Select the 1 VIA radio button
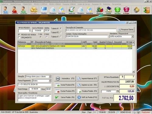Viewport: 152px width, 114px height. [40, 37]
